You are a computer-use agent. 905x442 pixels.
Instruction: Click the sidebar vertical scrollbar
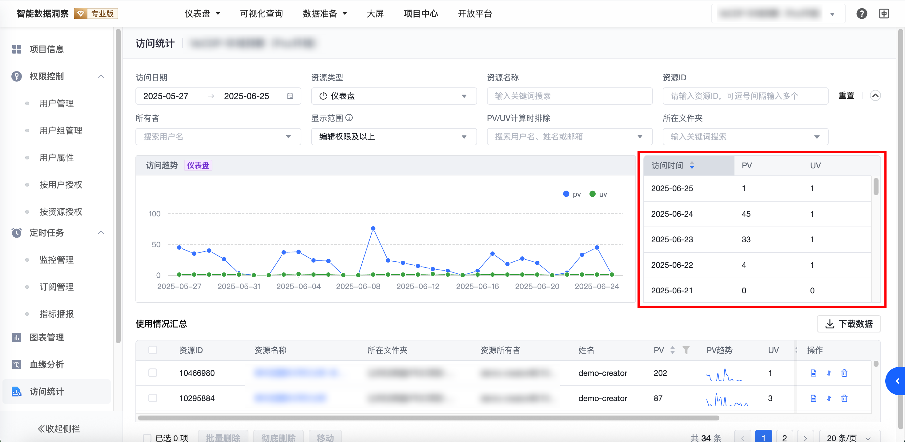[x=118, y=186]
